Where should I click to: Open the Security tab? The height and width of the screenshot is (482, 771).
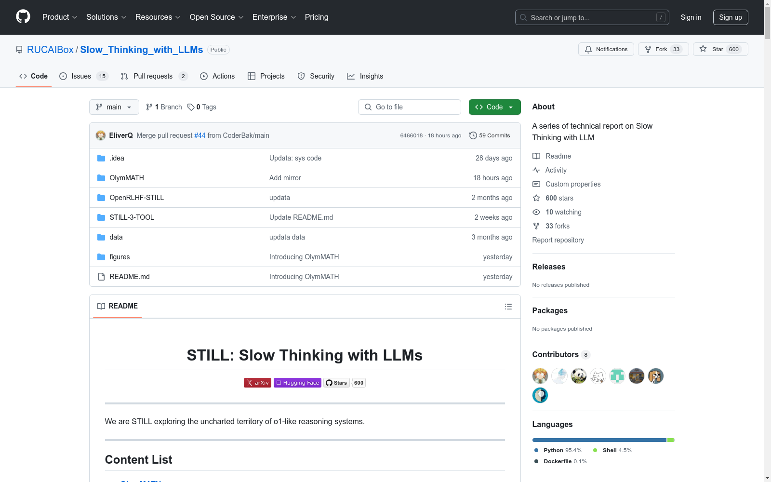pyautogui.click(x=316, y=76)
